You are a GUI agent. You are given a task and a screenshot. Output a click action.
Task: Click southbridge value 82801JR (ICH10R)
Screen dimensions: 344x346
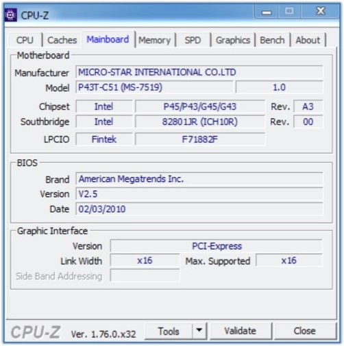(200, 122)
